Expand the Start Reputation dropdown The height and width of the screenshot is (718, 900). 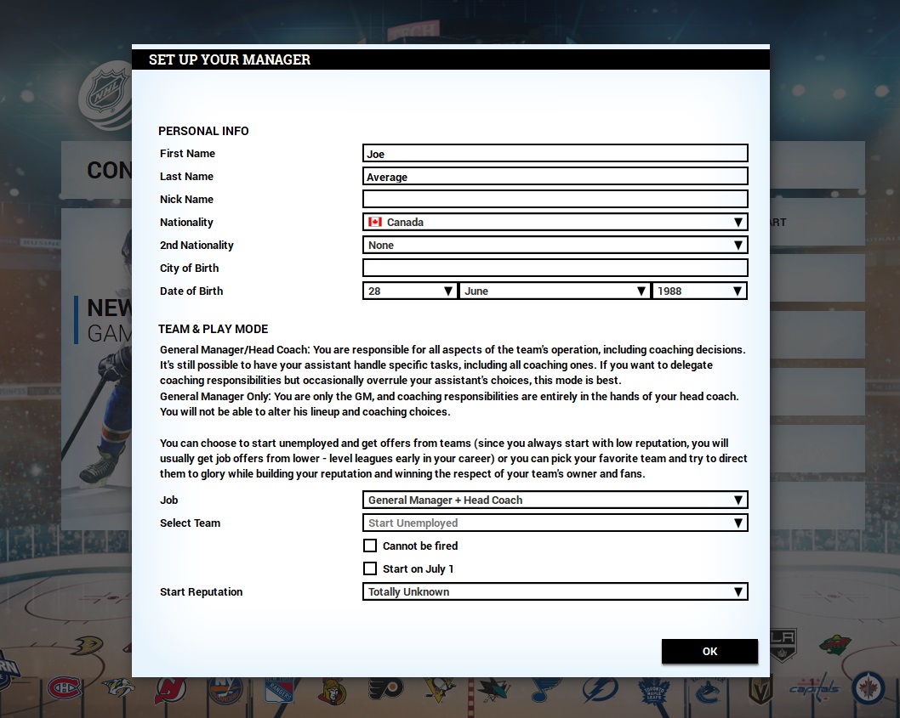(x=555, y=592)
